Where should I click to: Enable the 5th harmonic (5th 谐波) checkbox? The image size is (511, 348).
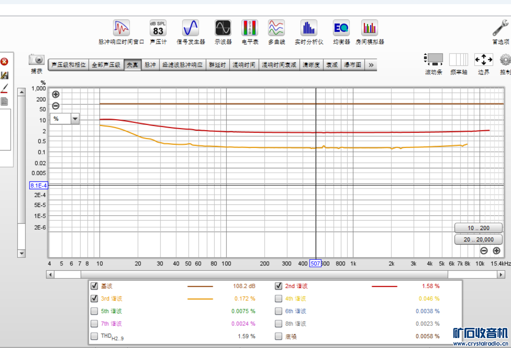94,311
